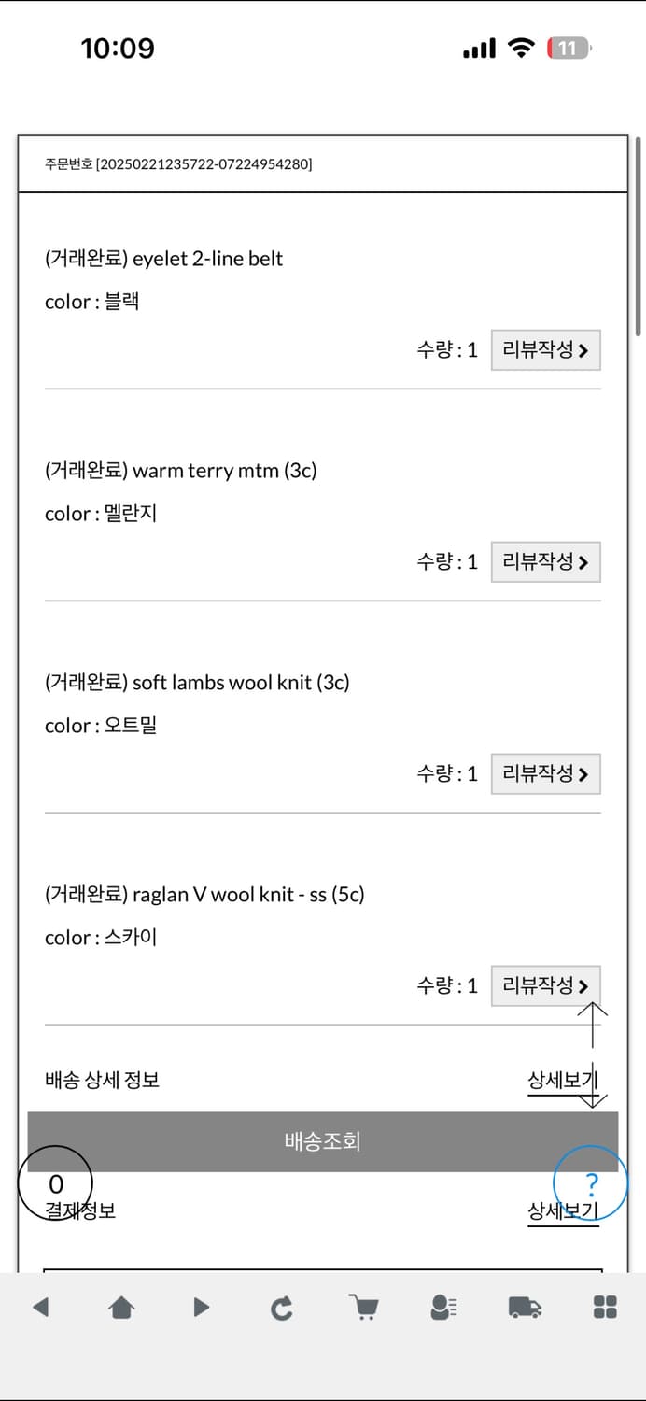Tap the battery indicator in the status bar

569,48
